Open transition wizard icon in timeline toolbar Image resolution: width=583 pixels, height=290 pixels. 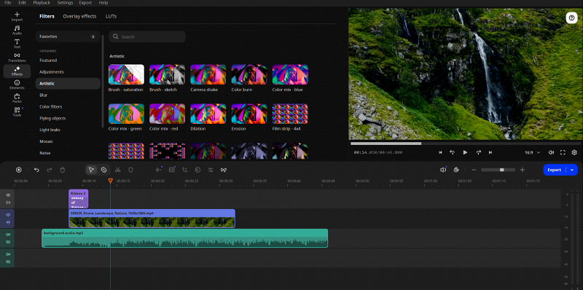click(224, 170)
